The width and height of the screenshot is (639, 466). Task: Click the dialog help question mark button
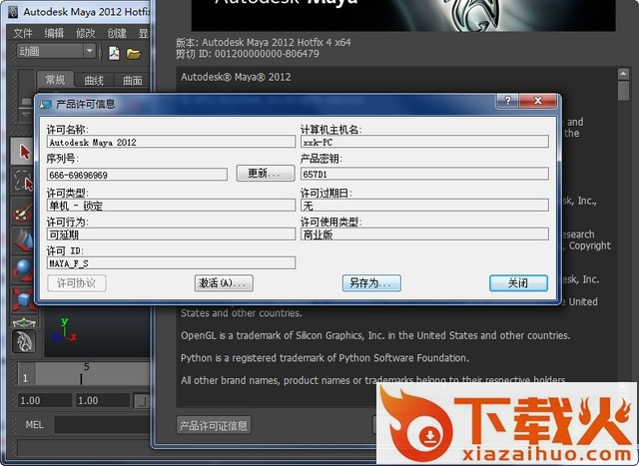(x=508, y=102)
